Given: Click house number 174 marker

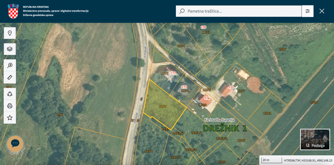Looking at the screenshot, I should 207,98.
